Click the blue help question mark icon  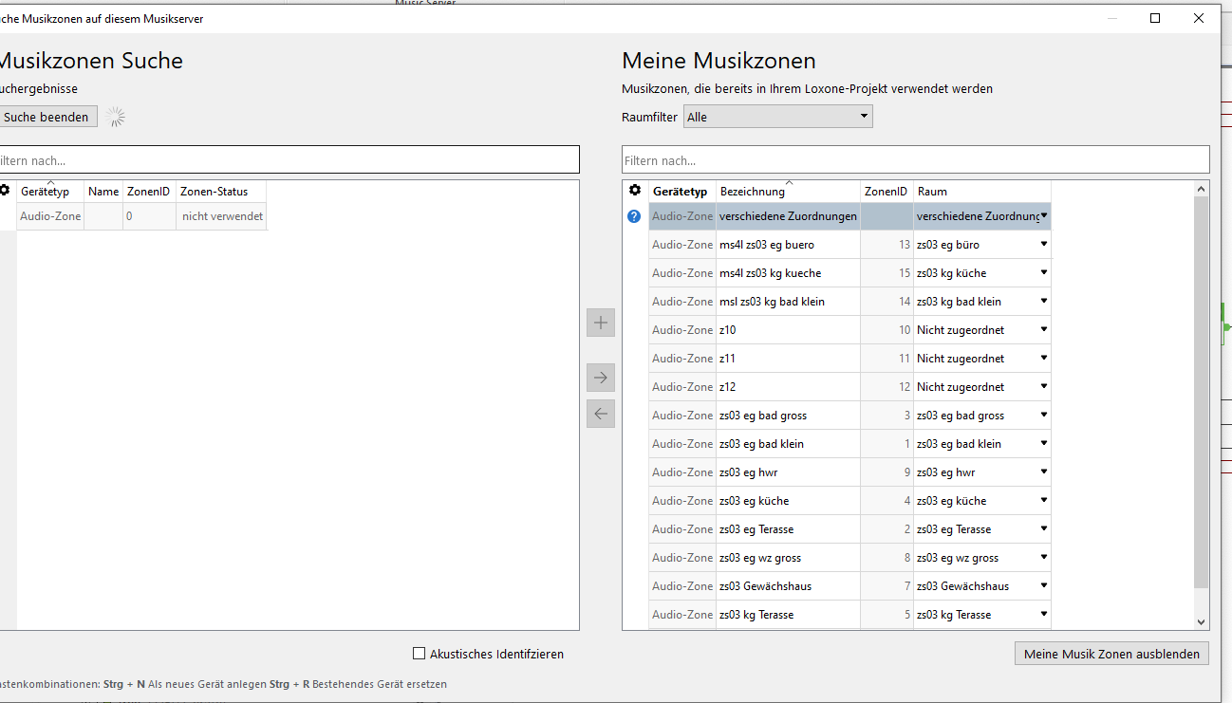(634, 216)
